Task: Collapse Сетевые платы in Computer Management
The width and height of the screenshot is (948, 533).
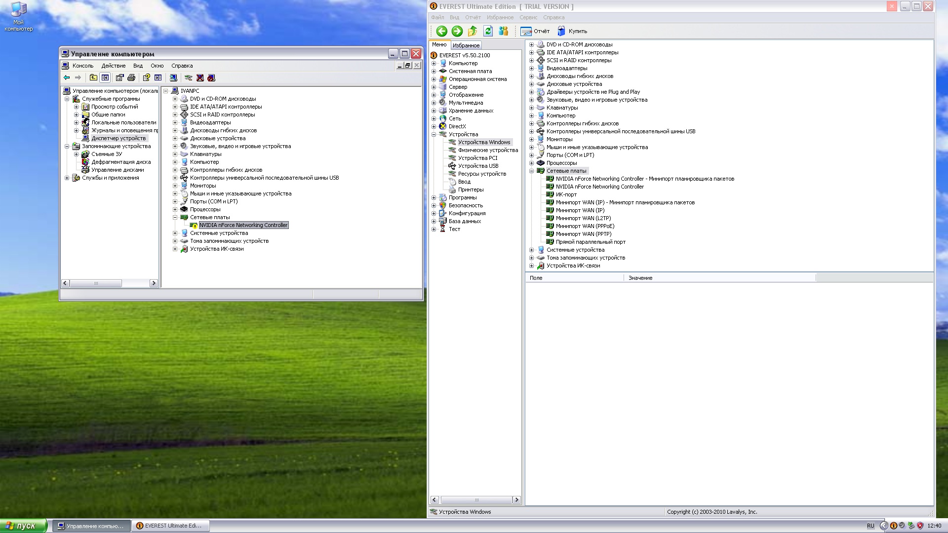Action: tap(175, 217)
